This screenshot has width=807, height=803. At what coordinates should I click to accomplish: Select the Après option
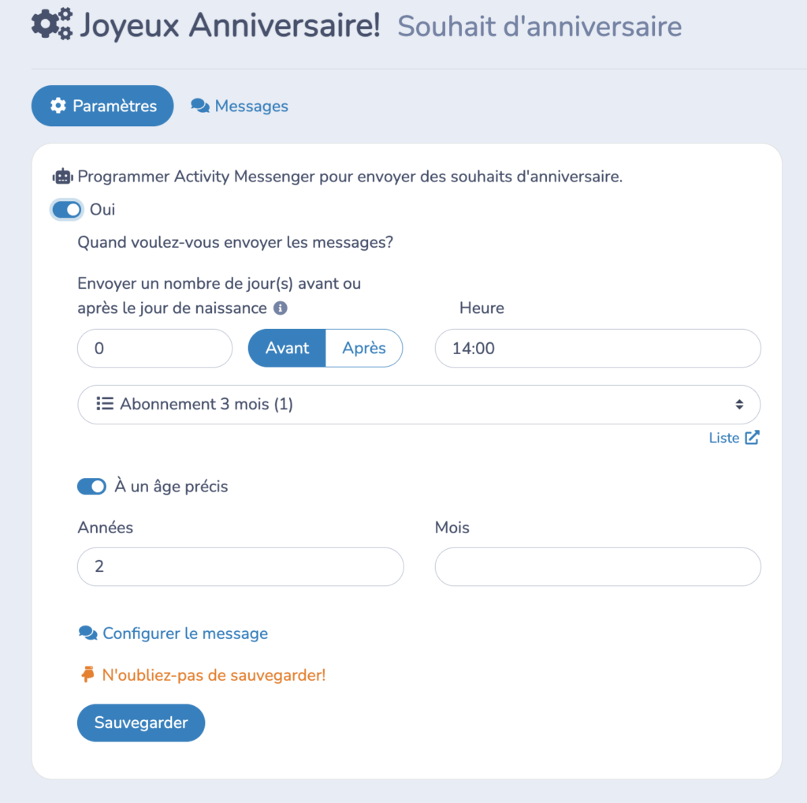coord(363,348)
